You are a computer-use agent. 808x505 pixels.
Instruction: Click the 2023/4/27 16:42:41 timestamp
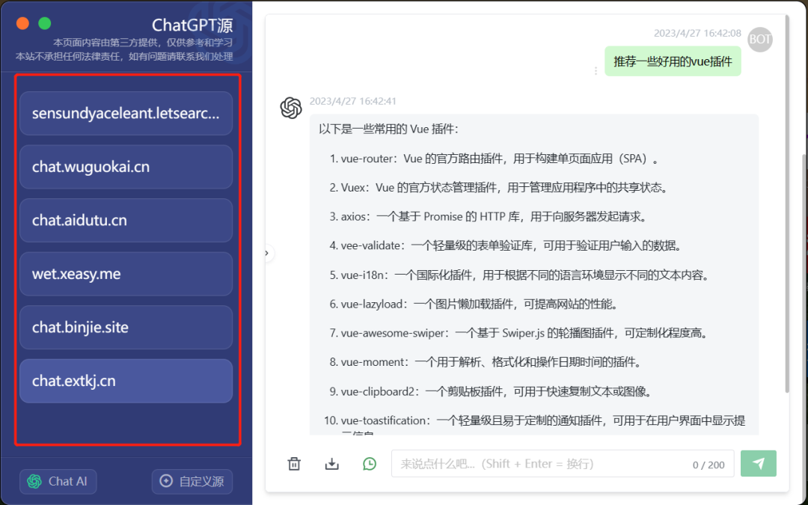tap(353, 101)
